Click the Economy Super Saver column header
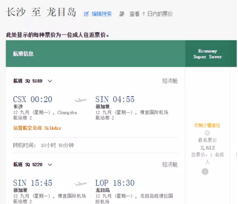The height and width of the screenshot is (204, 238). [208, 54]
